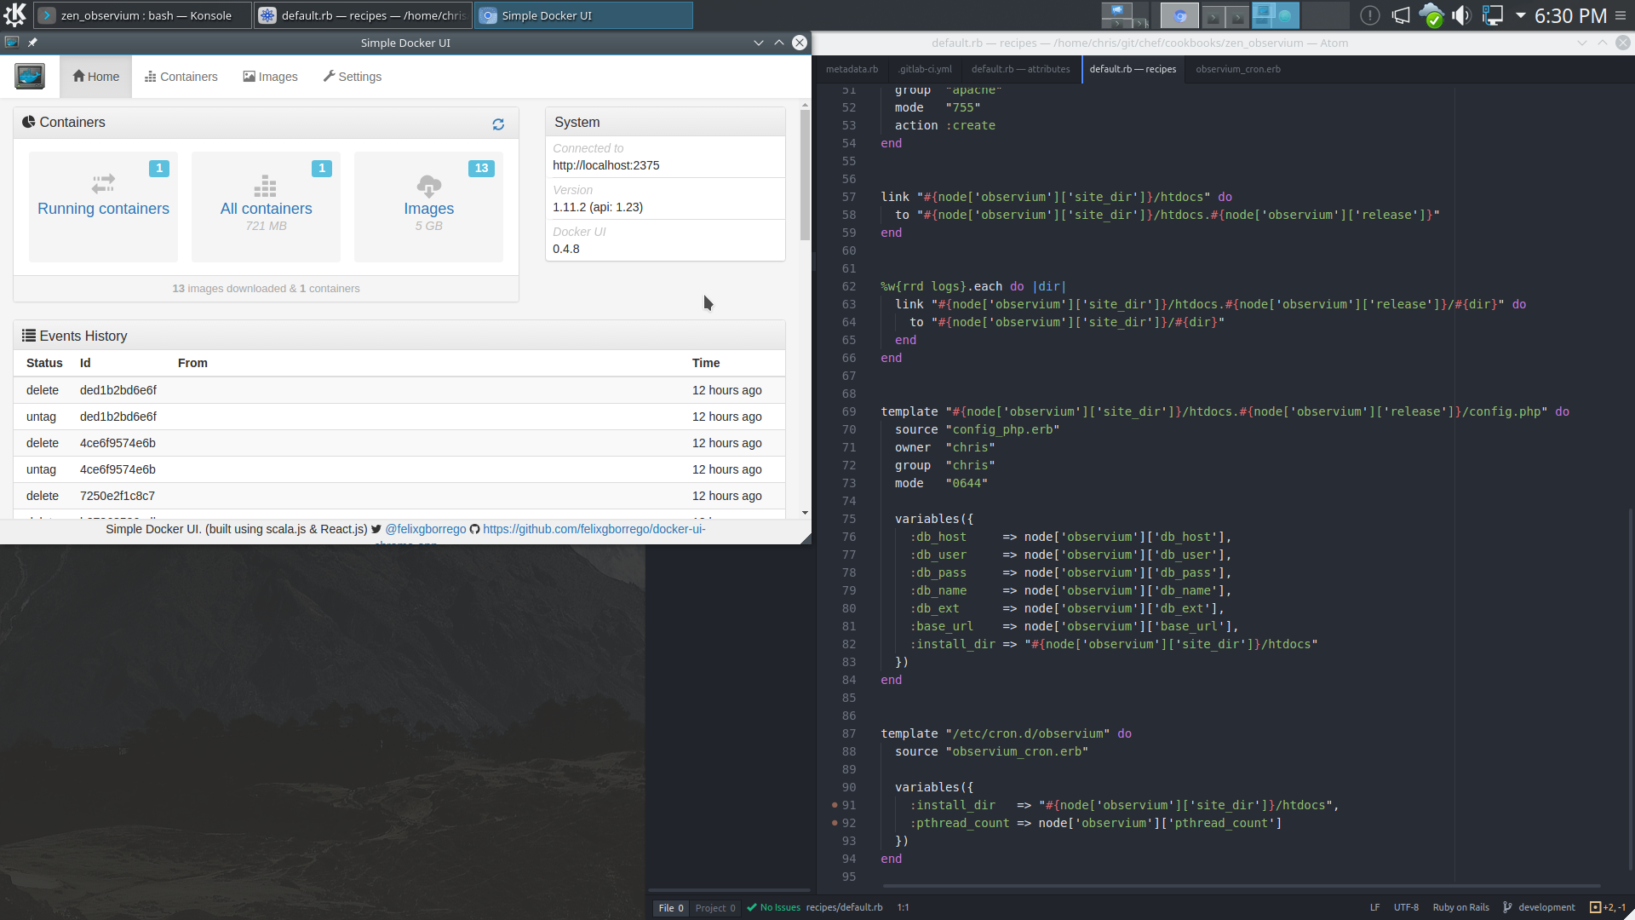Click line number 69 in Atom gutter
The image size is (1635, 920).
coord(848,411)
